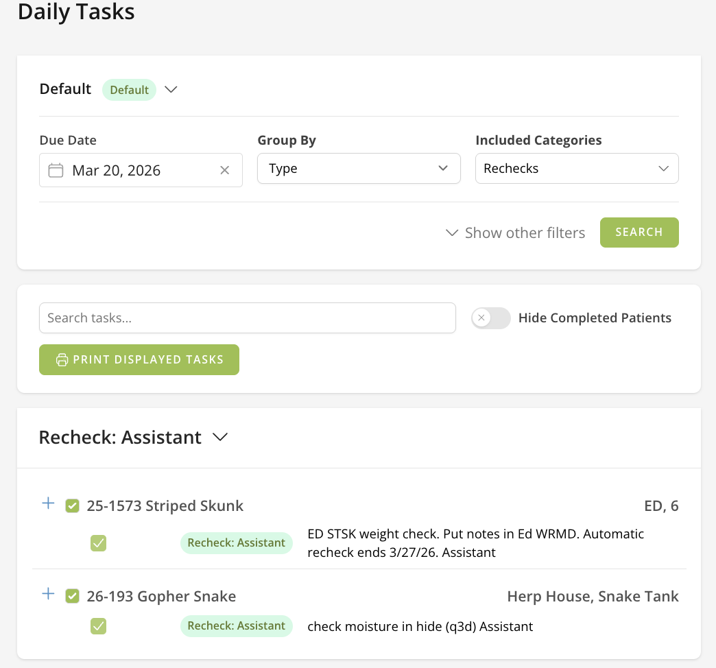Click plus icon beside 26-193 Gopher Snake
Screen dimensions: 716x668
(x=48, y=594)
